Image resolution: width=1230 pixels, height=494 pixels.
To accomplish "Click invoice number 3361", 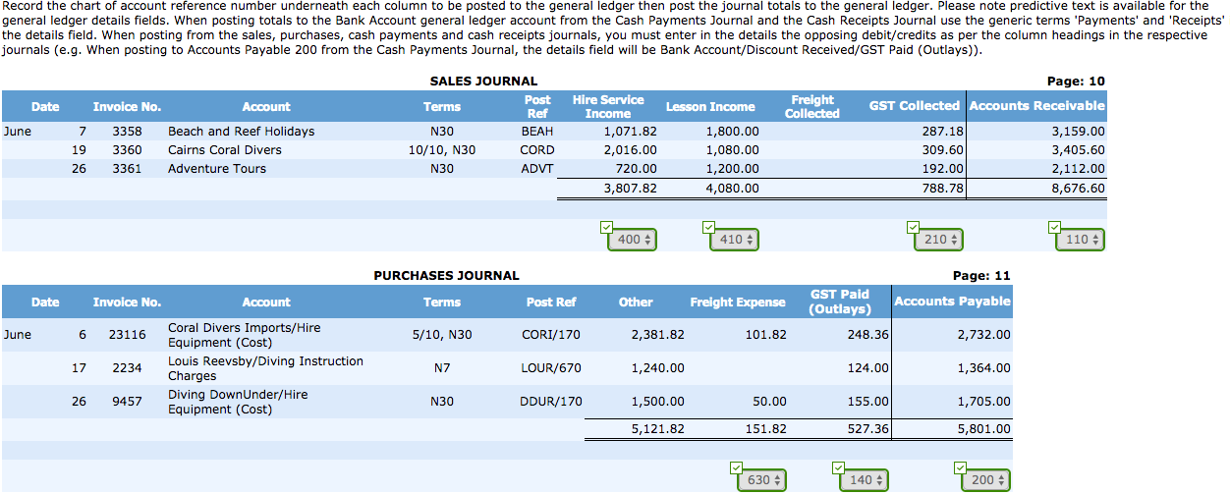I will 127,169.
